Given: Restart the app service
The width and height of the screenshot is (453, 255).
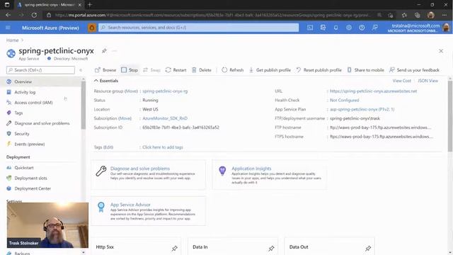Looking at the screenshot, I should [176, 70].
